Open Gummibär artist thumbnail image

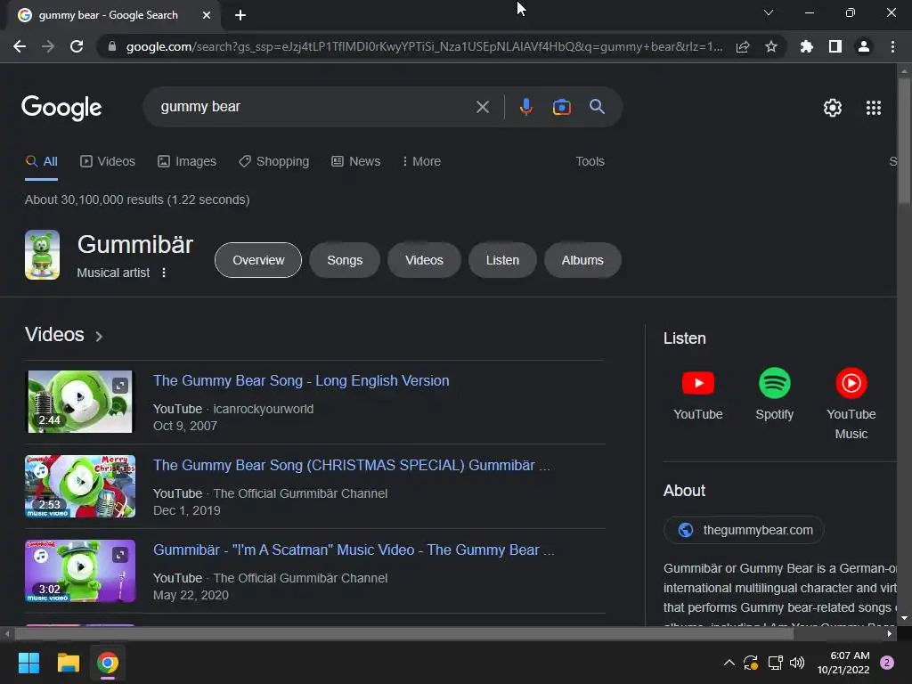point(42,255)
